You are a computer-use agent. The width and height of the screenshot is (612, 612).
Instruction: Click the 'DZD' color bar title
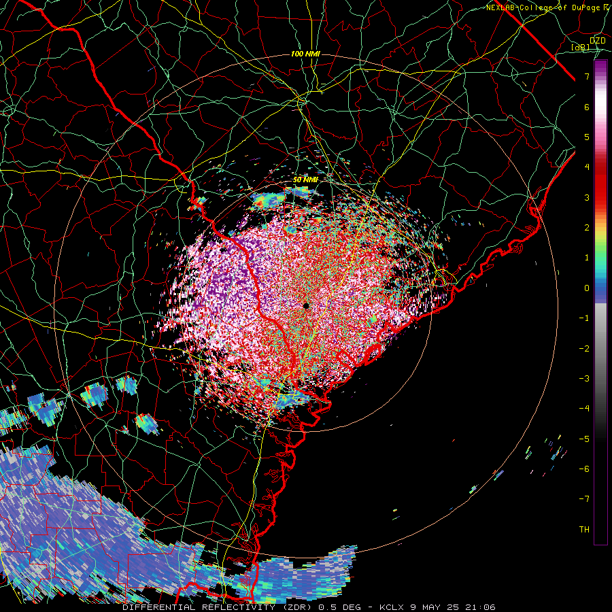coord(597,41)
